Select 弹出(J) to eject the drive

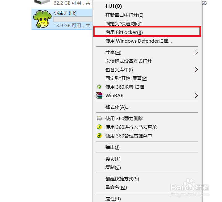(x=147, y=147)
